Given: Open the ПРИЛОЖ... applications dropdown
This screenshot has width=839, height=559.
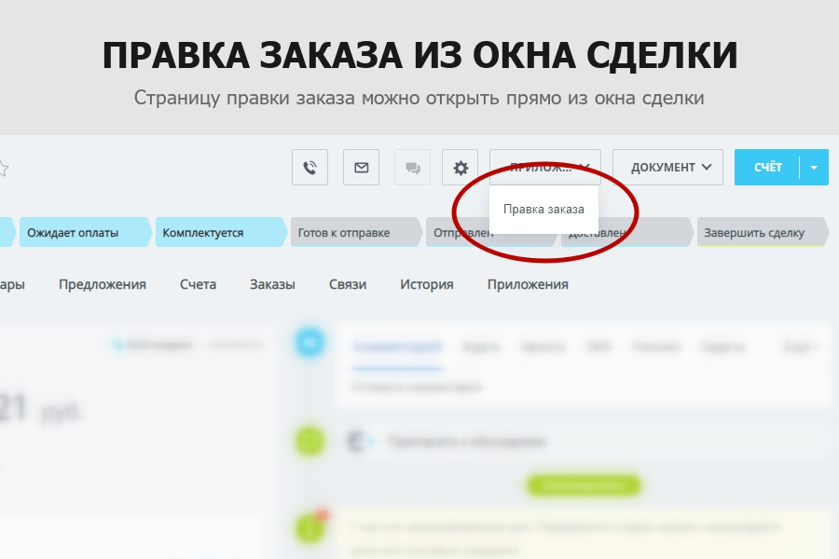Looking at the screenshot, I should tap(544, 167).
